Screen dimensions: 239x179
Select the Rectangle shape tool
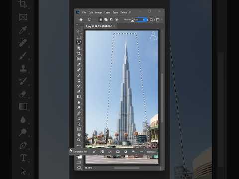pos(79,129)
